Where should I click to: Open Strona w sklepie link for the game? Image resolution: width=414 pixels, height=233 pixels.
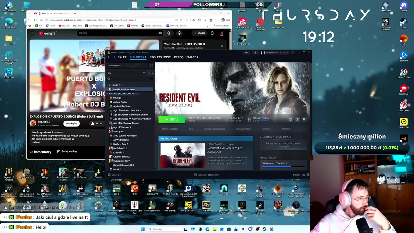[170, 129]
